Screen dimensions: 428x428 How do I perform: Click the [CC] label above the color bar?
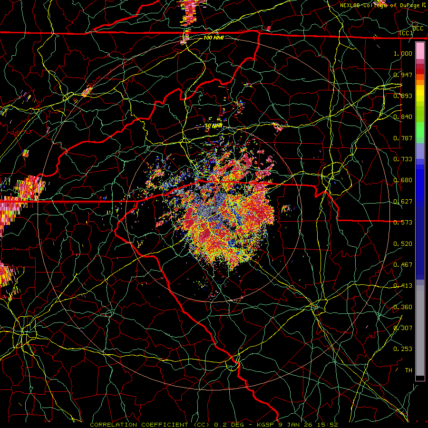pyautogui.click(x=406, y=33)
